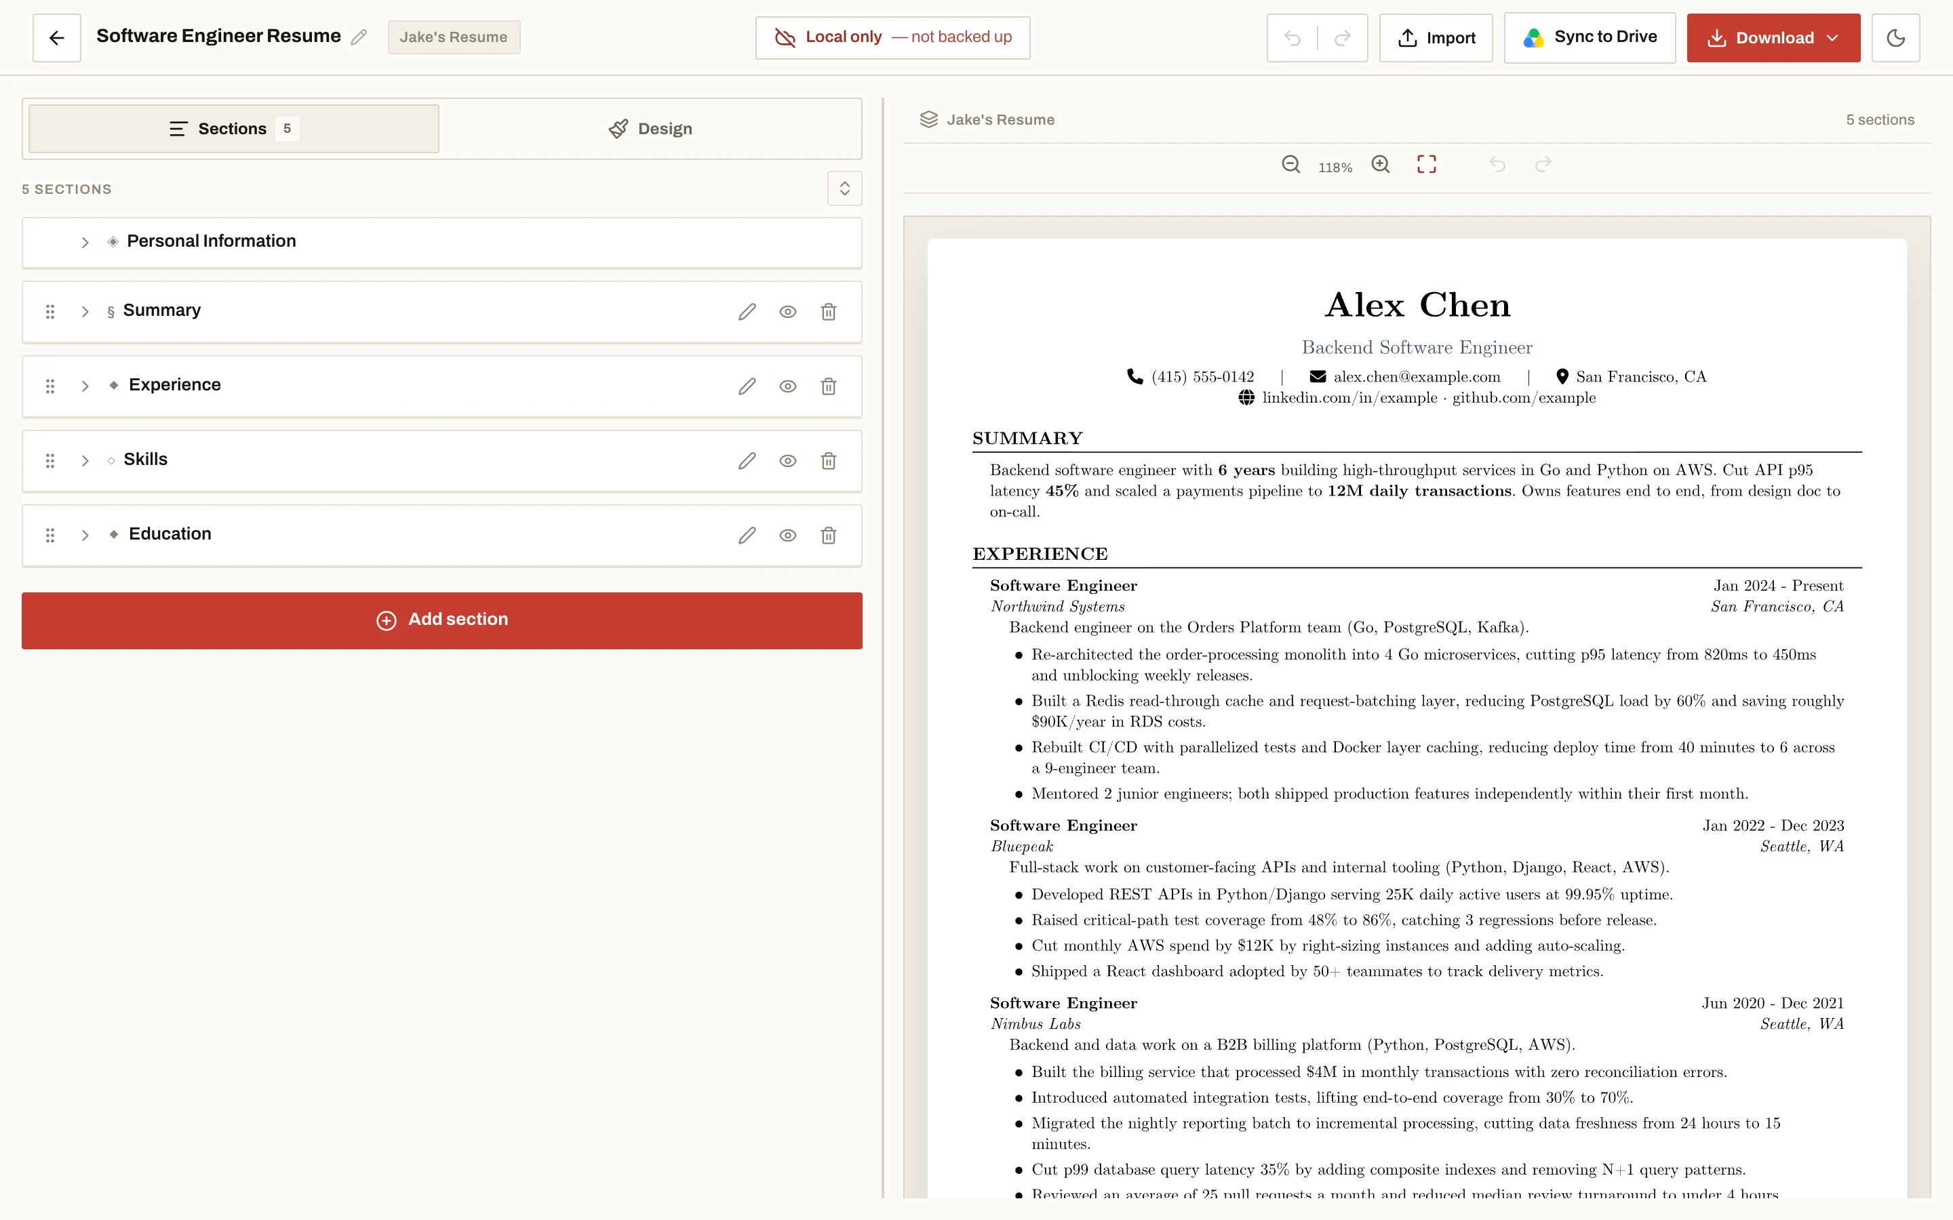
Task: Click the Import button
Action: (x=1436, y=38)
